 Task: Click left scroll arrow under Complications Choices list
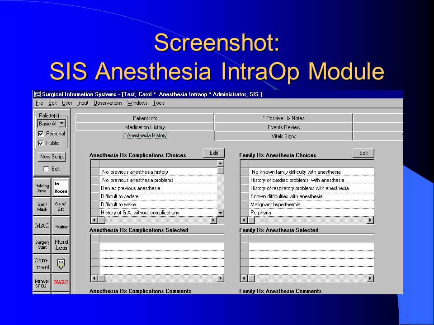(94, 220)
